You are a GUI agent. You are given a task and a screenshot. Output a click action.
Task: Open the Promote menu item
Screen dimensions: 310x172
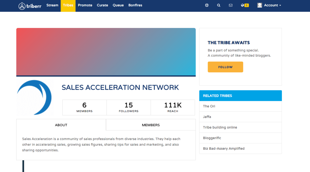click(x=85, y=5)
